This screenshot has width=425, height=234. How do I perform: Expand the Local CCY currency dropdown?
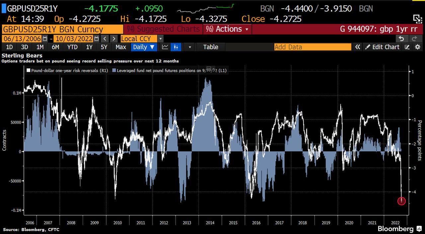[x=160, y=39]
